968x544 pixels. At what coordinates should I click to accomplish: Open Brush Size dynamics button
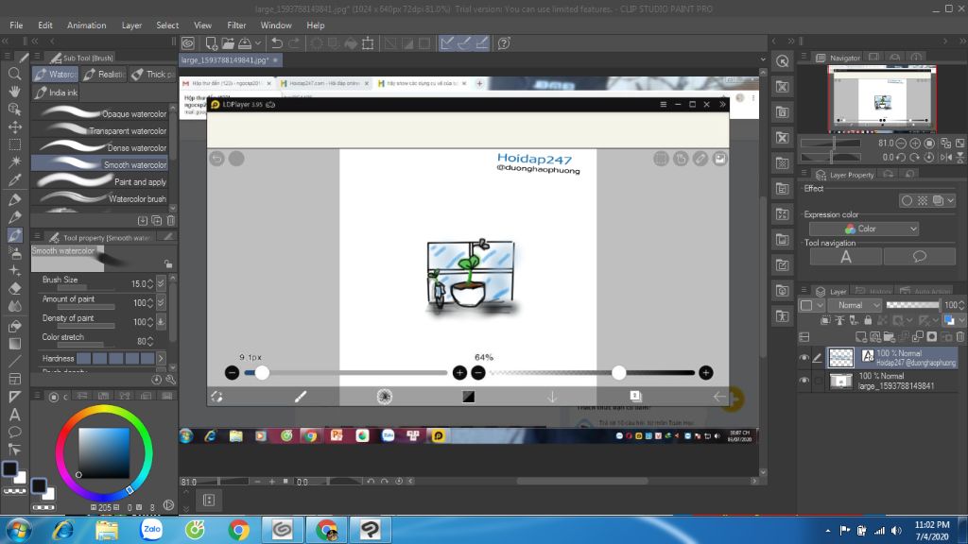pyautogui.click(x=161, y=283)
